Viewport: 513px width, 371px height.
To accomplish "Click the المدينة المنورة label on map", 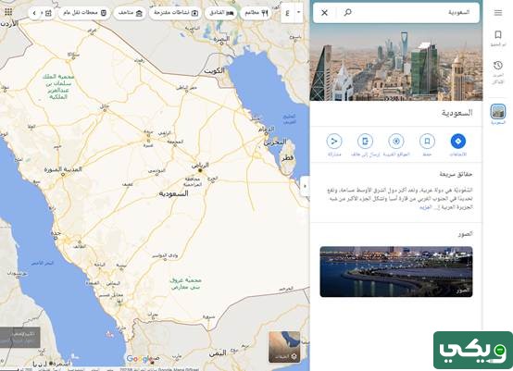I will (x=63, y=169).
